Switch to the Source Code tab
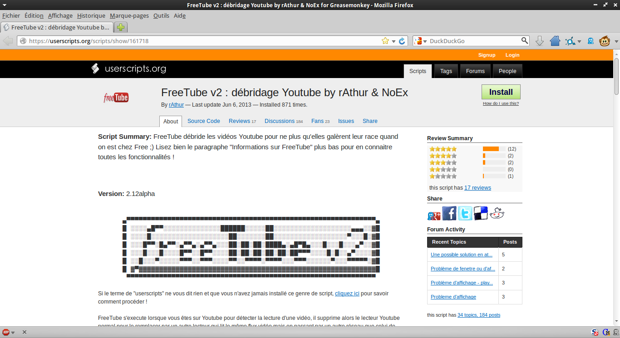Viewport: 620px width, 338px height. pyautogui.click(x=203, y=121)
